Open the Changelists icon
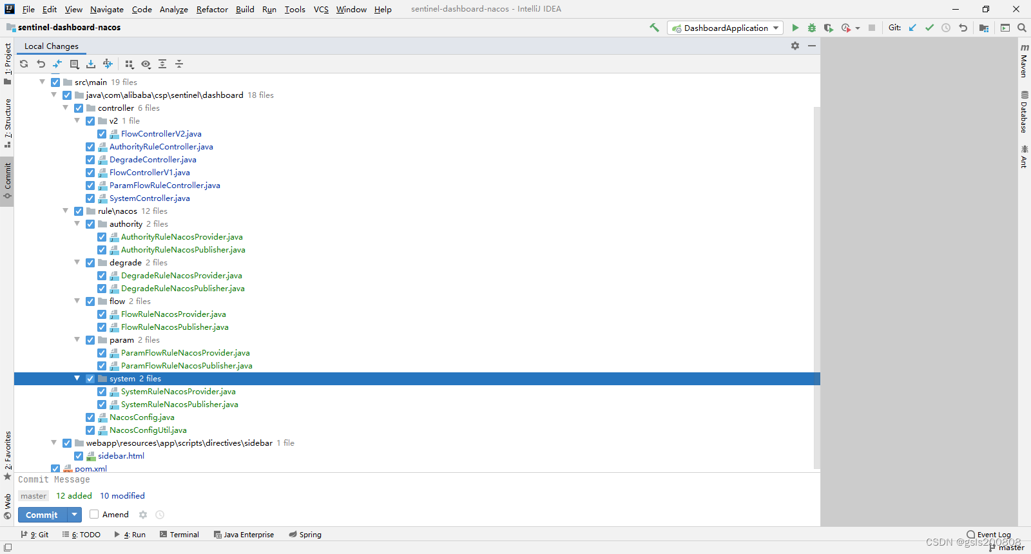 74,64
